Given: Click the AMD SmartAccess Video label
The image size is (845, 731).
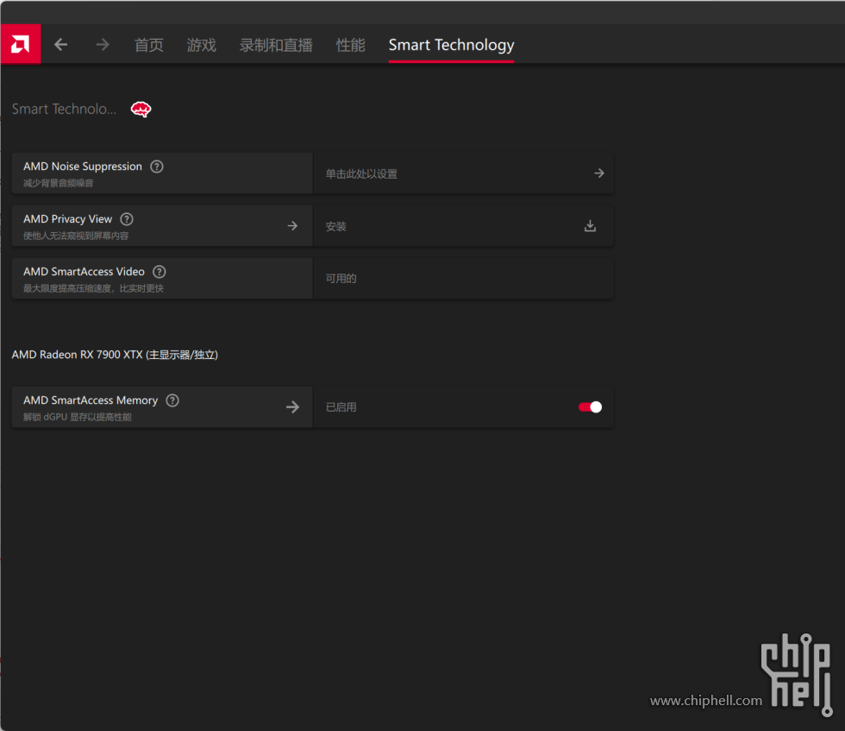Looking at the screenshot, I should pos(84,271).
